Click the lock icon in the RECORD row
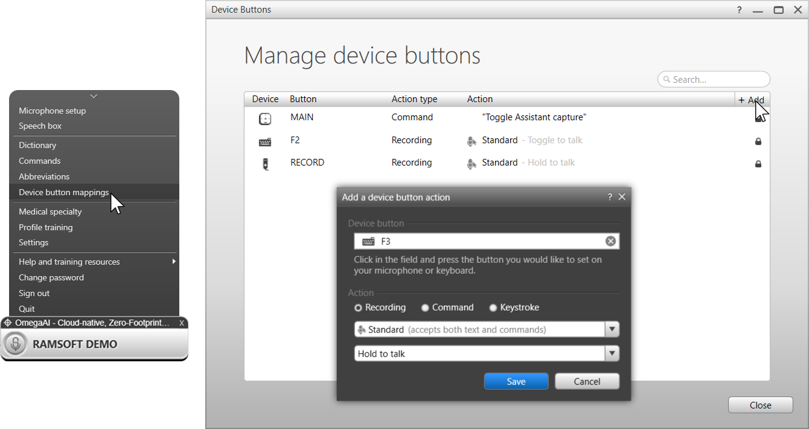The image size is (809, 429). click(758, 164)
